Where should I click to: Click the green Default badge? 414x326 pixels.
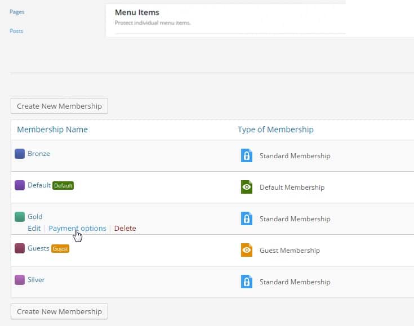click(x=63, y=186)
